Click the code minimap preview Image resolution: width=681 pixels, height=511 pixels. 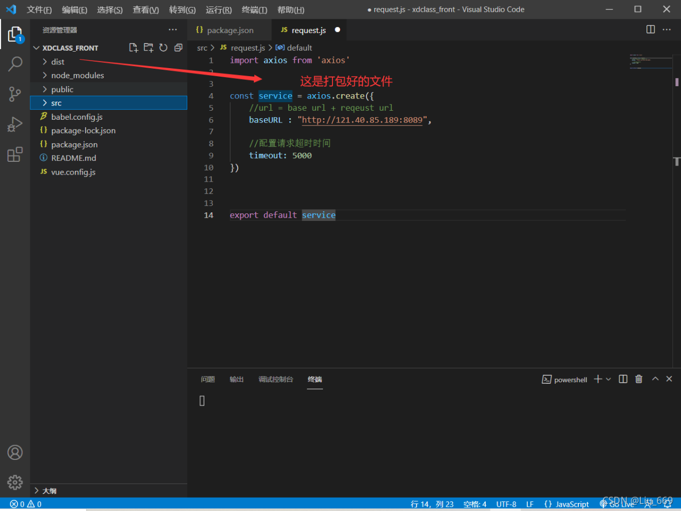pyautogui.click(x=650, y=61)
